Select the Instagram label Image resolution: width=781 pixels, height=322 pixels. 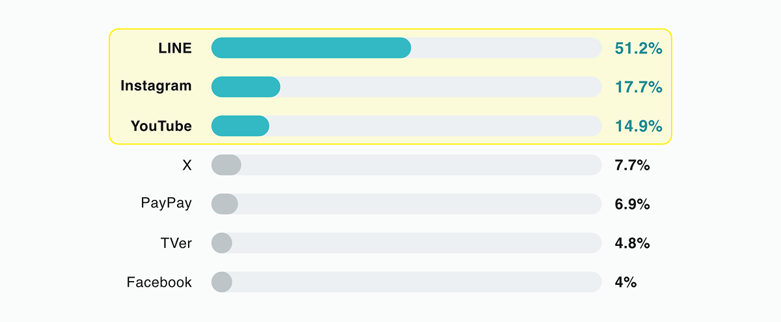click(156, 86)
